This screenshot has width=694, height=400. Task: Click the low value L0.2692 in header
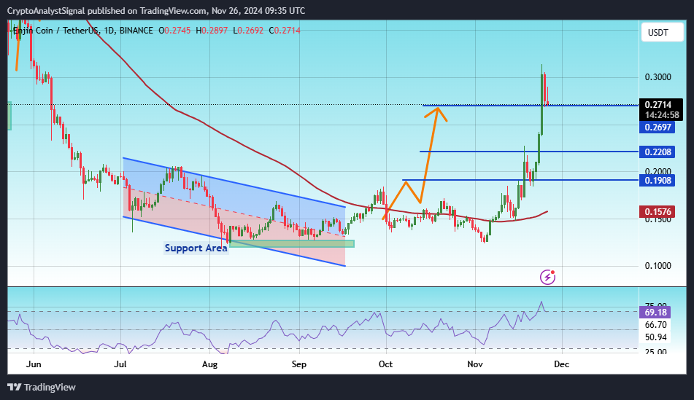point(248,31)
